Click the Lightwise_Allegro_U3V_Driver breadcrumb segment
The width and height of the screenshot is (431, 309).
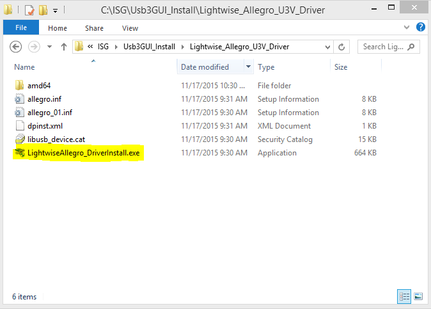pyautogui.click(x=239, y=47)
